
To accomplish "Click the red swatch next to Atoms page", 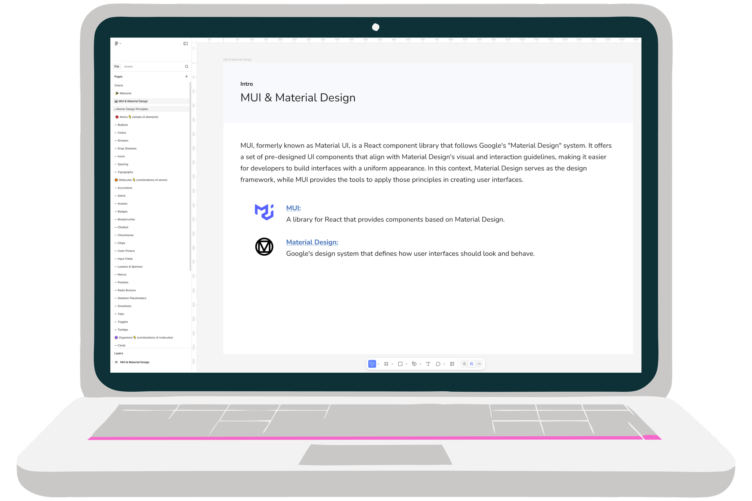I will point(117,117).
